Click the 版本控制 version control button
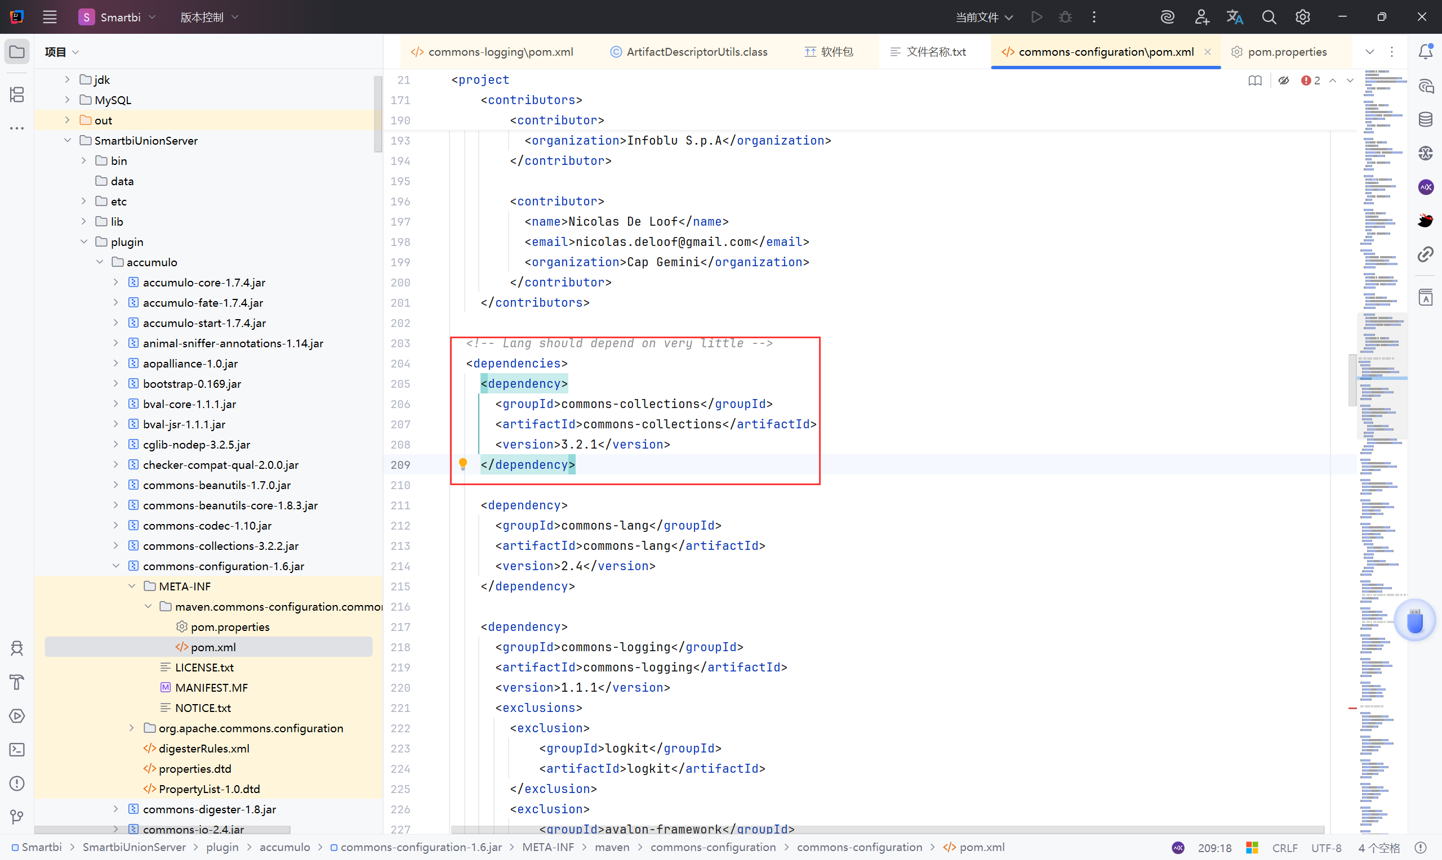Image resolution: width=1442 pixels, height=860 pixels. [209, 17]
